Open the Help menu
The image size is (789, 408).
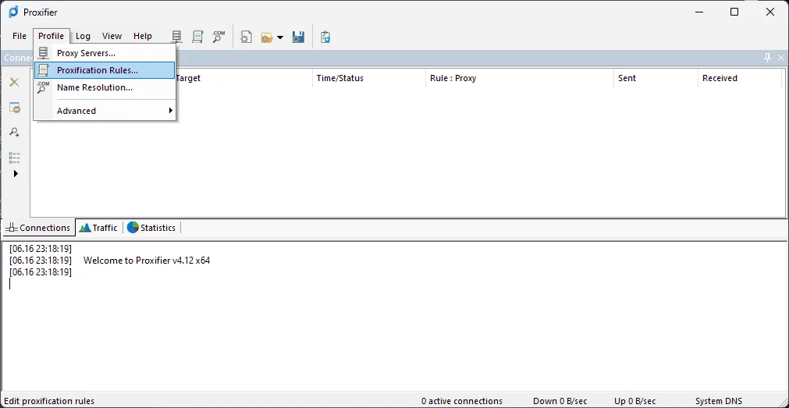142,36
